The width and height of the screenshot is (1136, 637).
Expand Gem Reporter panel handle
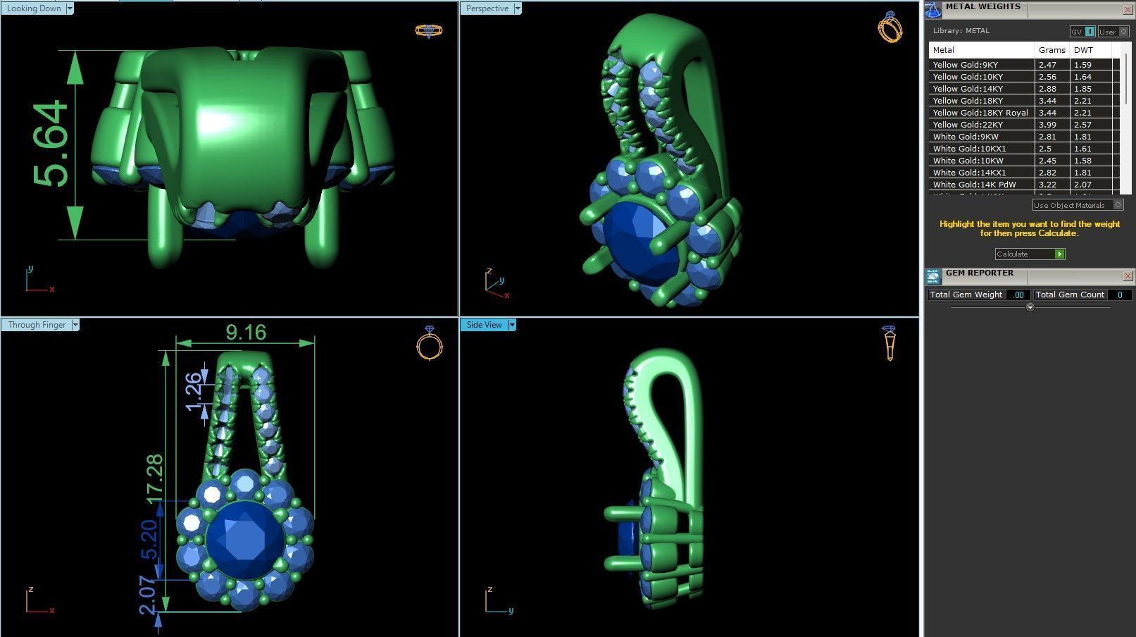point(1030,307)
